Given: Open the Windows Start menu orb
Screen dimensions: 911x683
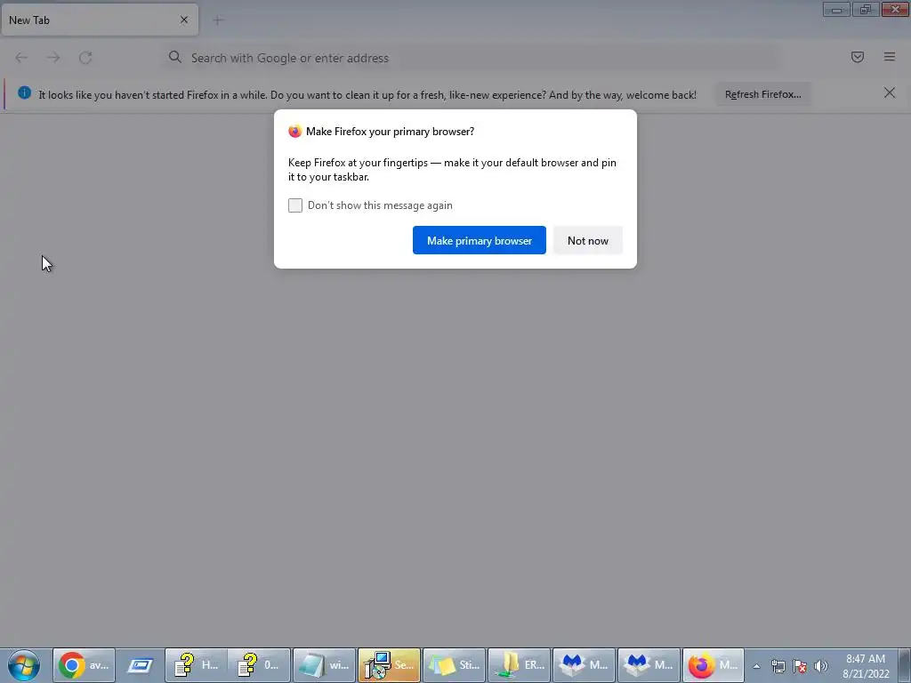Looking at the screenshot, I should tap(24, 665).
